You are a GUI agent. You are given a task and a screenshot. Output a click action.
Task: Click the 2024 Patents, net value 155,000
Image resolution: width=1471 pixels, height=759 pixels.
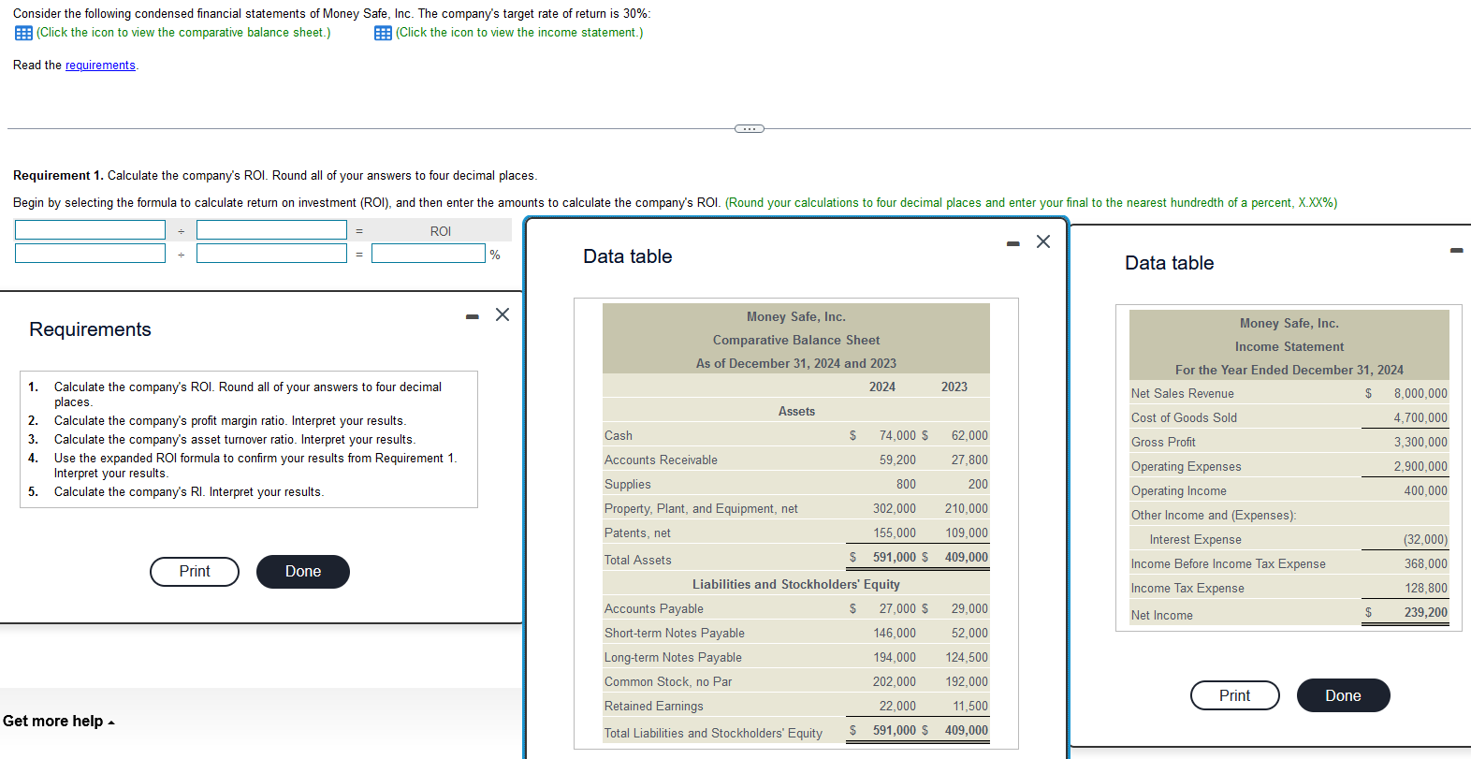coord(895,533)
